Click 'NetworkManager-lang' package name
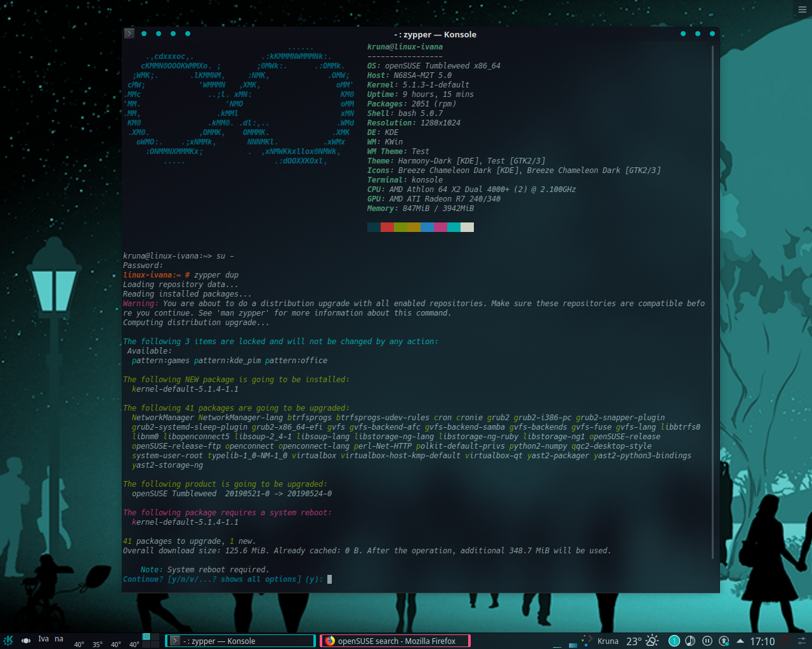This screenshot has width=812, height=649. (x=240, y=418)
